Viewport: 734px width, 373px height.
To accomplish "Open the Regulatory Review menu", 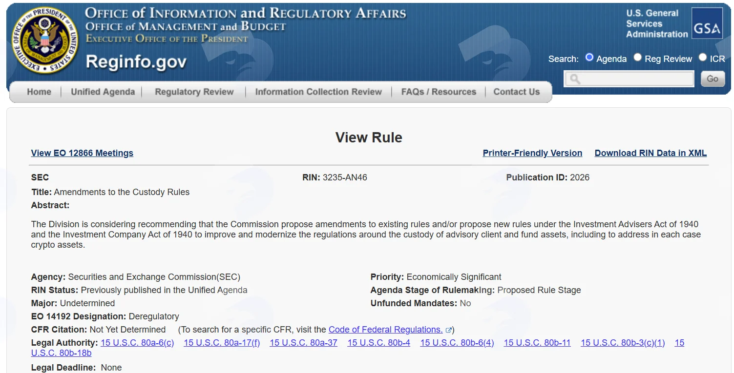I will (194, 92).
